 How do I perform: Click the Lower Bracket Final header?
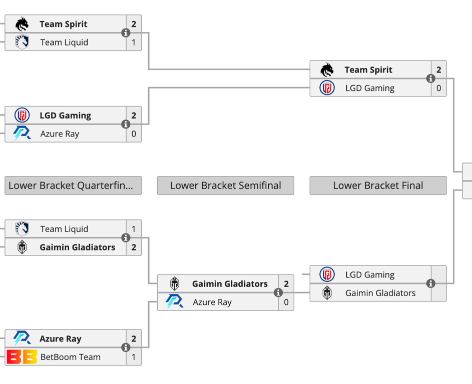click(378, 185)
